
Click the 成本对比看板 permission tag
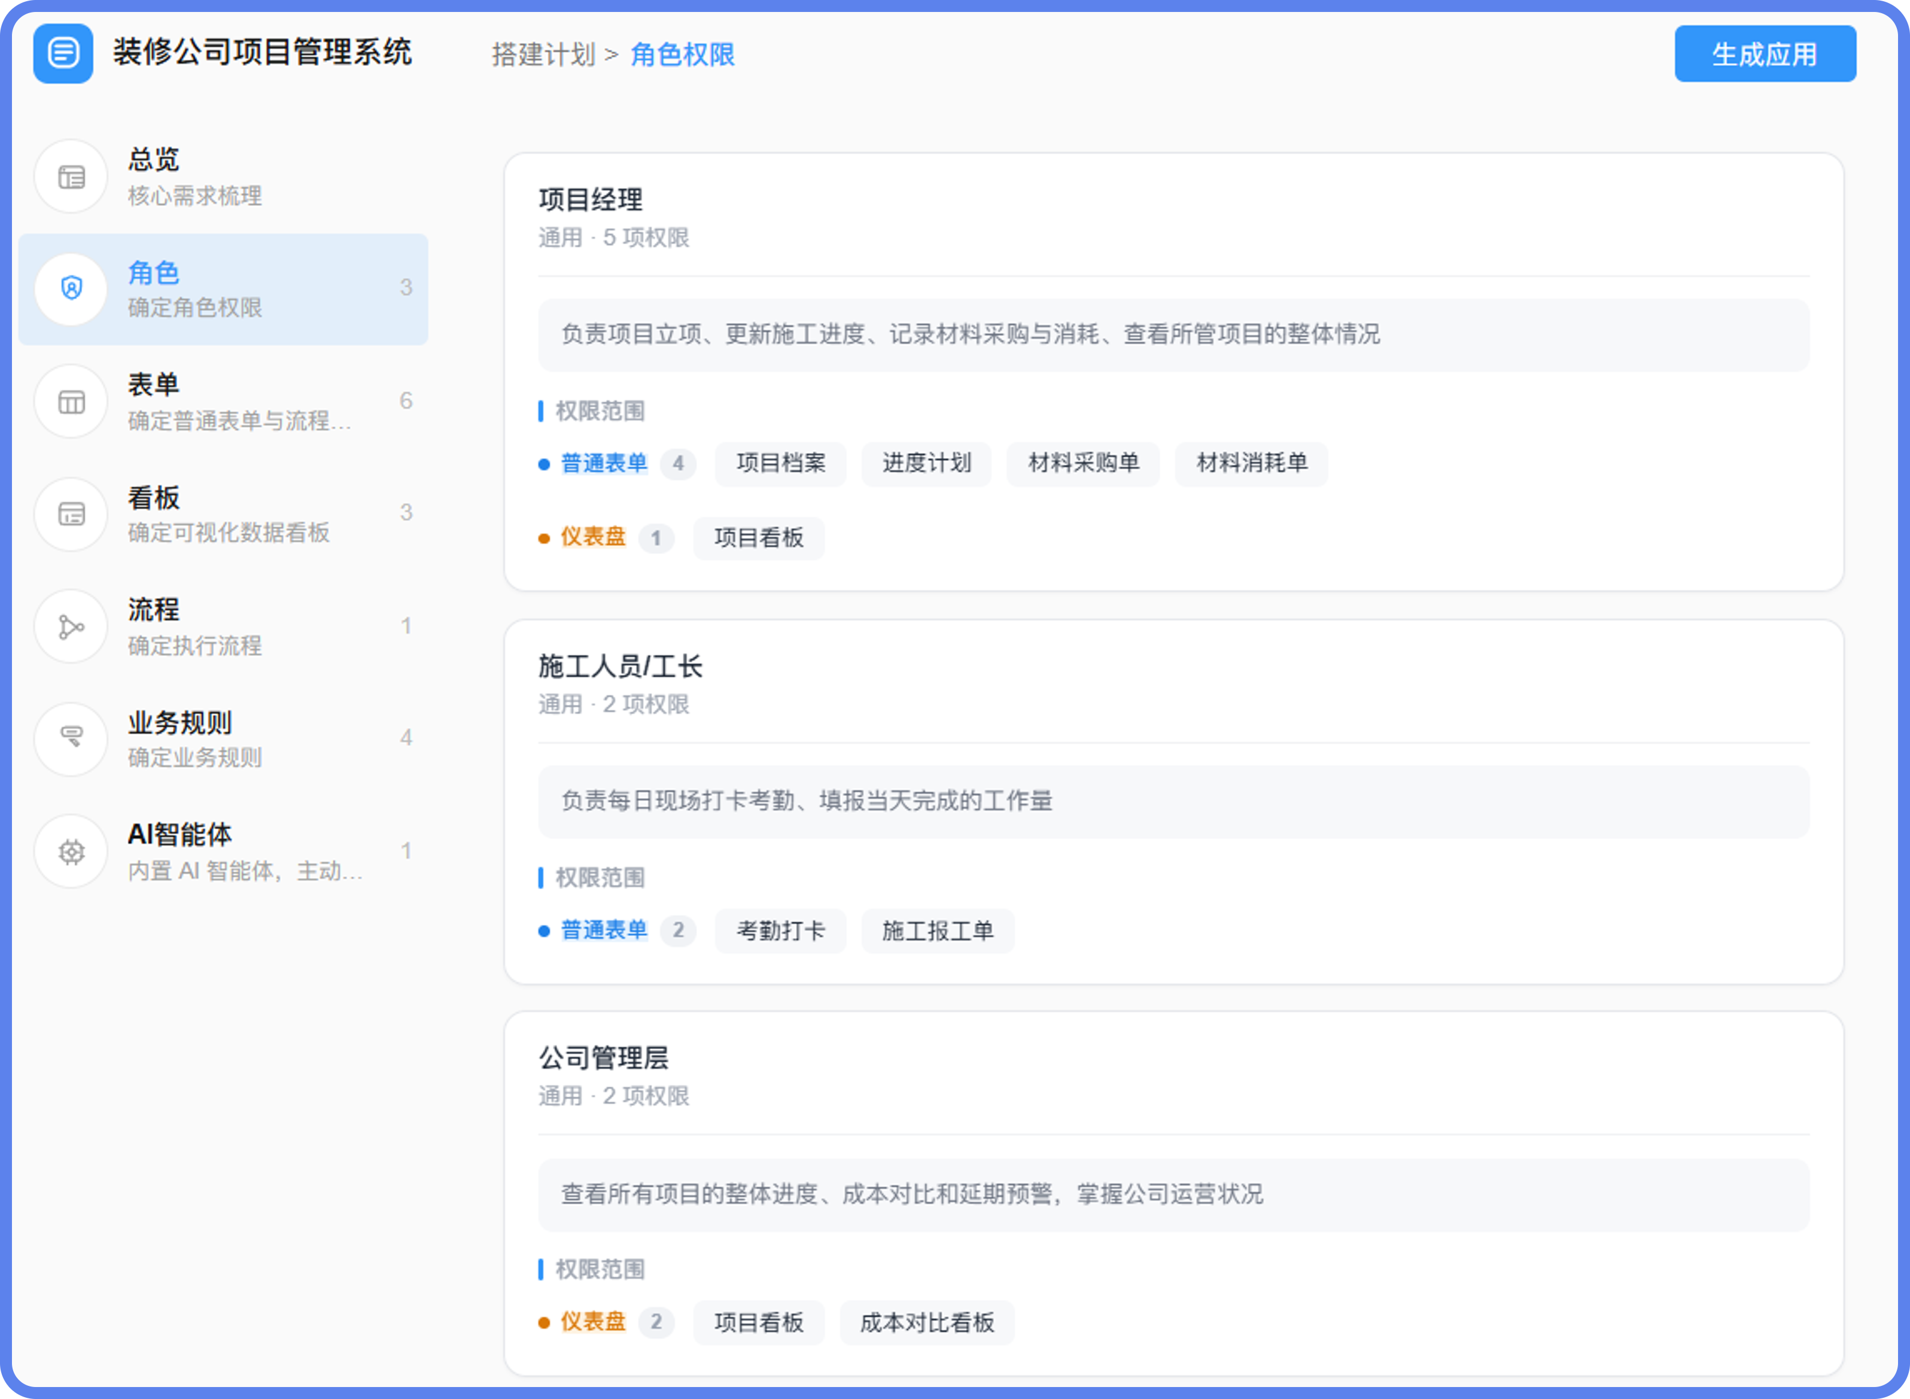pos(927,1323)
